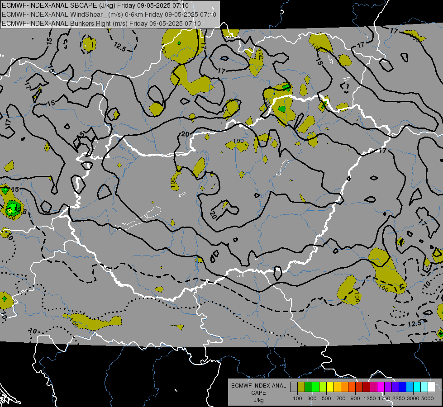
Task: Select the dark red legend swatch
Action: (367, 387)
